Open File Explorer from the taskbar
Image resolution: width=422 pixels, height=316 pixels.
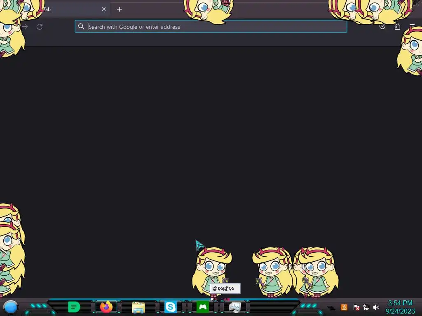tap(138, 307)
